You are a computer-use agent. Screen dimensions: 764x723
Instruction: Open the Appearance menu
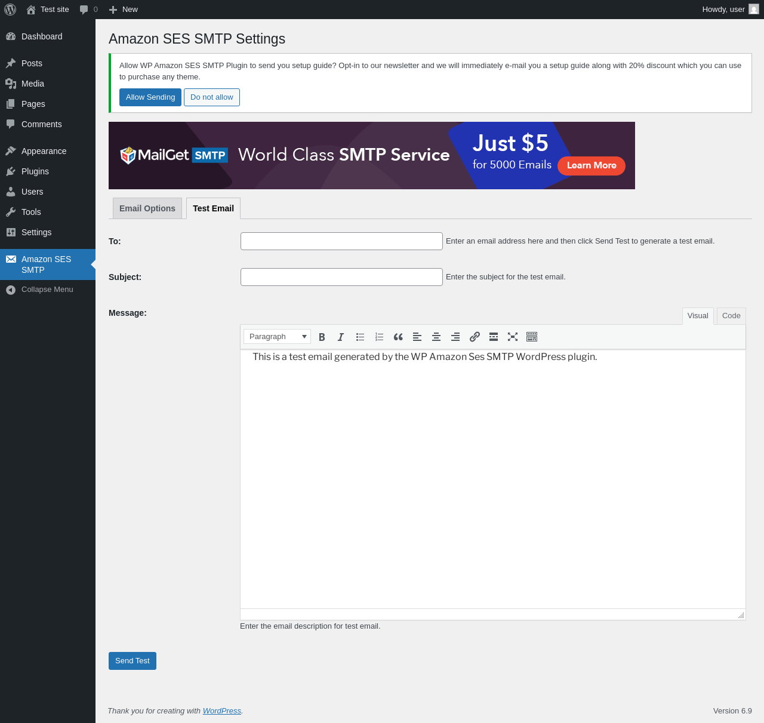pyautogui.click(x=48, y=151)
